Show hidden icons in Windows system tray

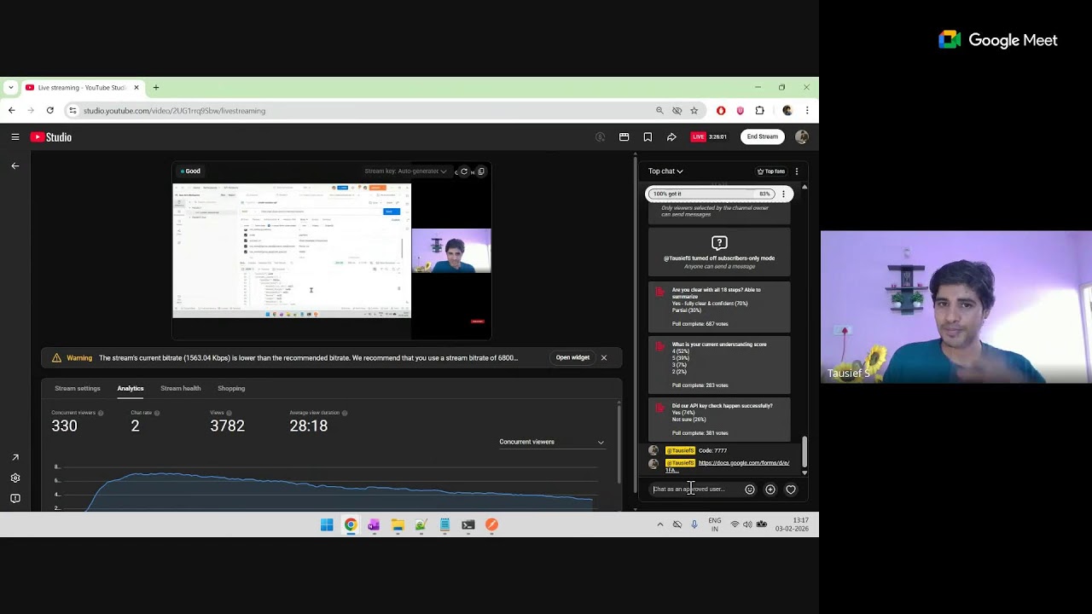click(x=659, y=524)
